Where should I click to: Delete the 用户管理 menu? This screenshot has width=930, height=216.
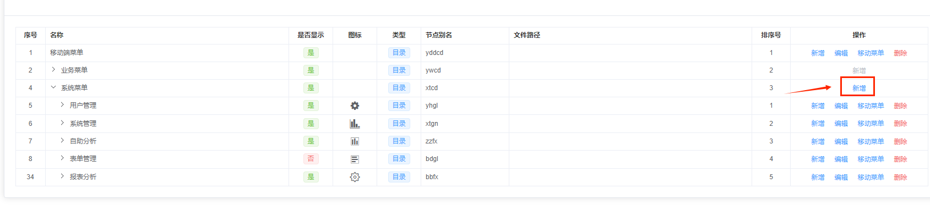900,106
